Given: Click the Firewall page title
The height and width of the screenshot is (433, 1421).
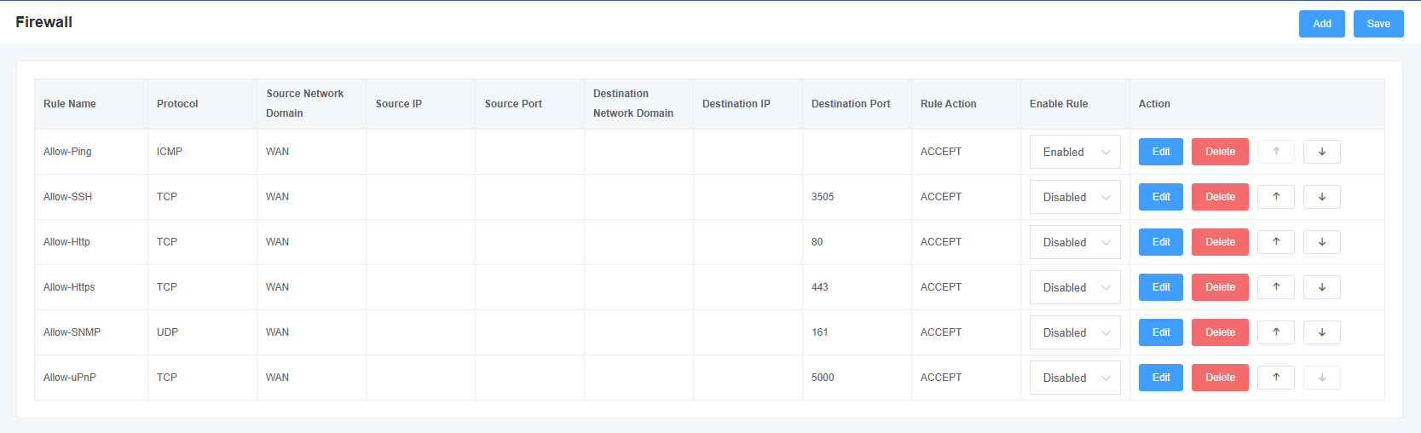Looking at the screenshot, I should click(x=43, y=22).
